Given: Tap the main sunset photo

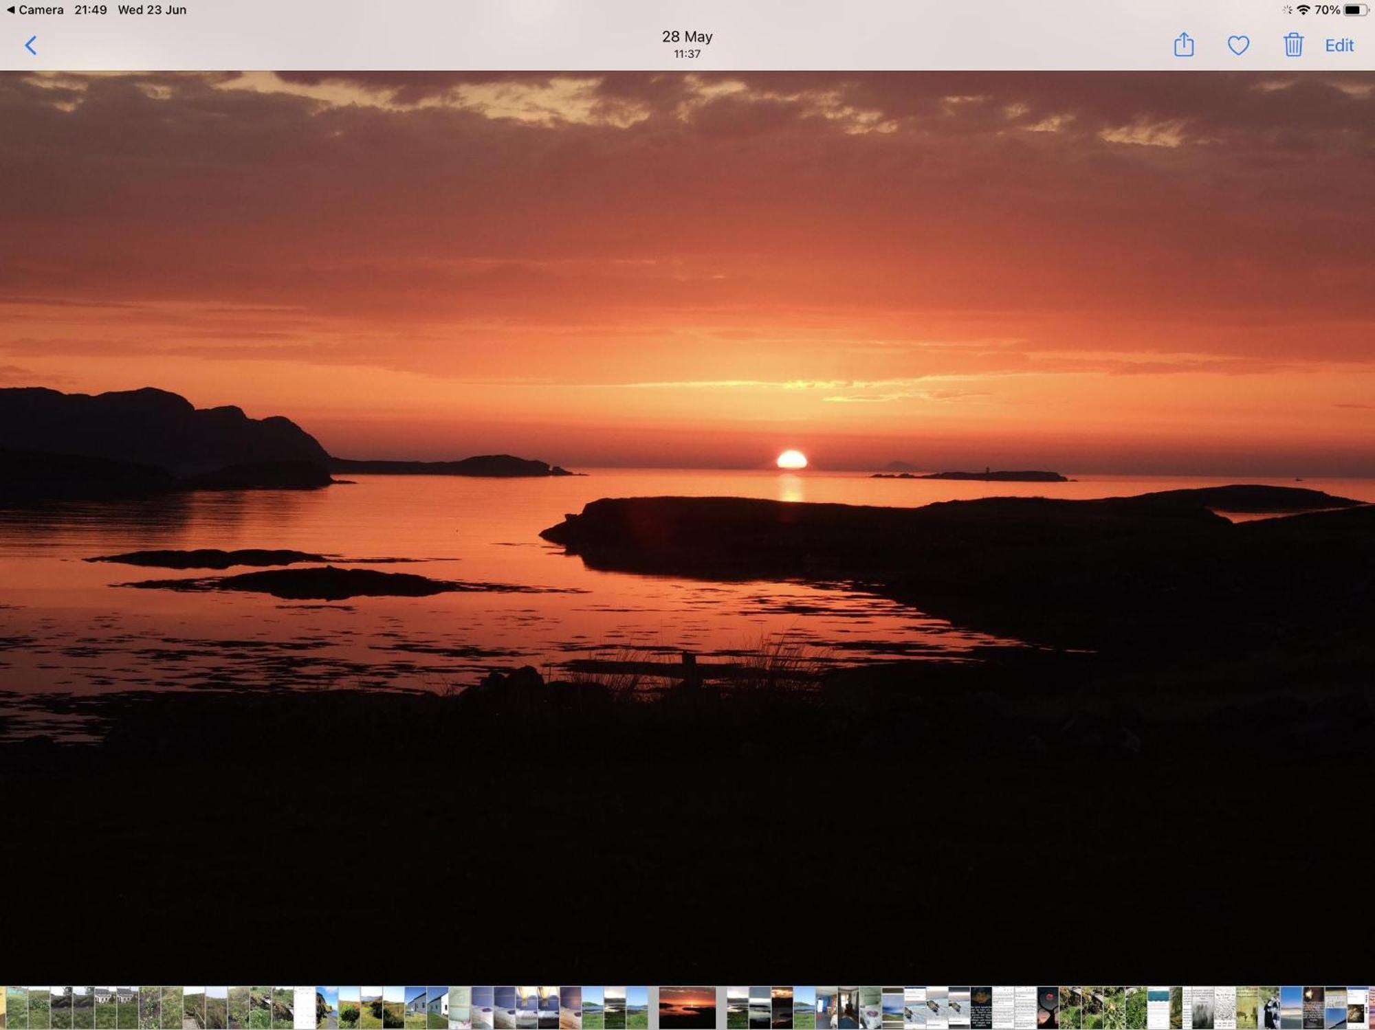Looking at the screenshot, I should (x=687, y=527).
